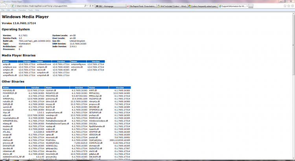Click the Operating System heading
This screenshot has height=161, width=295.
pos(16,30)
